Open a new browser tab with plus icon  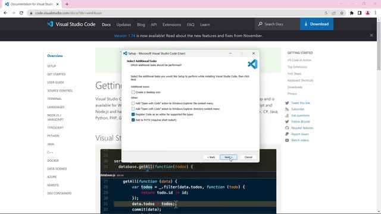pos(67,4)
